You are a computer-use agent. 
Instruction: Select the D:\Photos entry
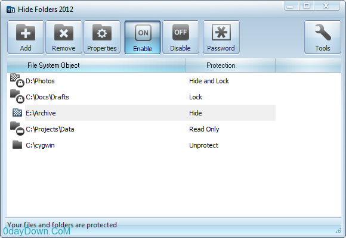pyautogui.click(x=40, y=81)
